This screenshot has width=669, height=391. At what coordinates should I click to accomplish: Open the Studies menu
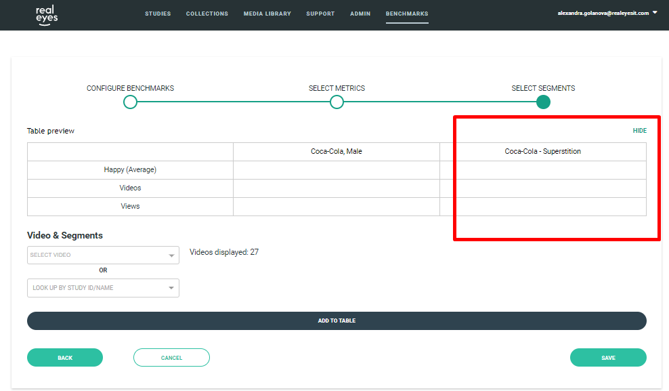pyautogui.click(x=158, y=14)
